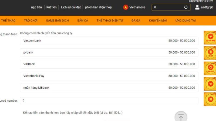Select Vietcombank payment option
The width and height of the screenshot is (216, 121).
tap(109, 41)
